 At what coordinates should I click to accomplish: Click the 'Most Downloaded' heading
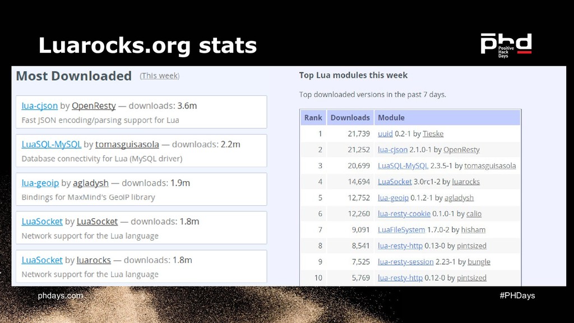(x=73, y=76)
